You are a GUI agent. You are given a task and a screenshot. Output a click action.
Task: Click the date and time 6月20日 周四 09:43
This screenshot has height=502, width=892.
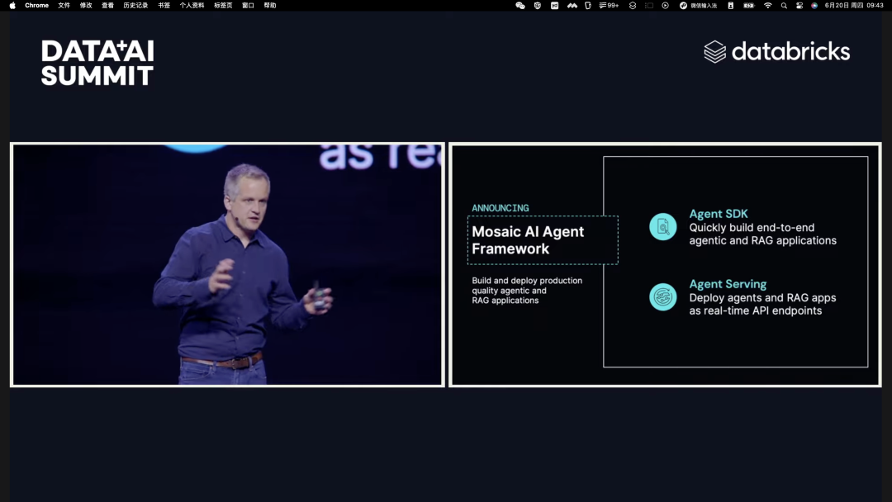[x=854, y=5]
